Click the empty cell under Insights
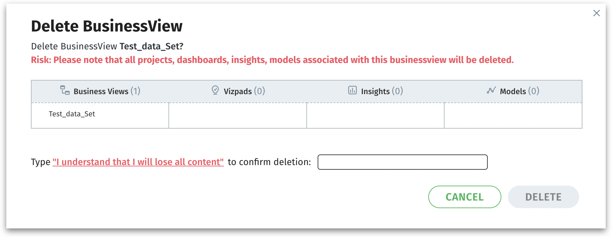Image resolution: width=612 pixels, height=237 pixels. click(x=375, y=115)
